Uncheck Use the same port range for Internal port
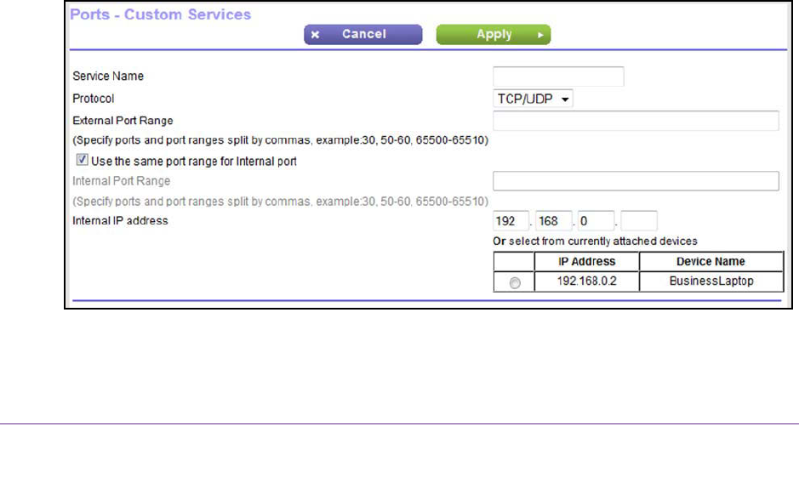 pos(82,160)
